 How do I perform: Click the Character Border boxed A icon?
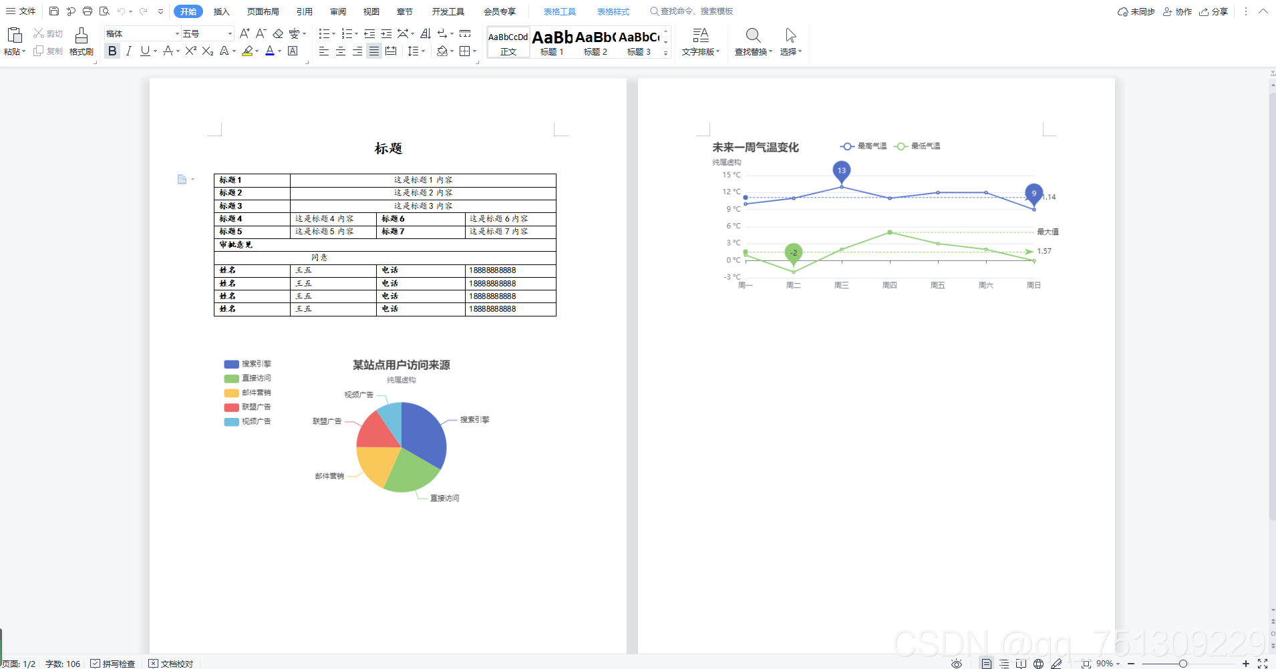coord(293,51)
